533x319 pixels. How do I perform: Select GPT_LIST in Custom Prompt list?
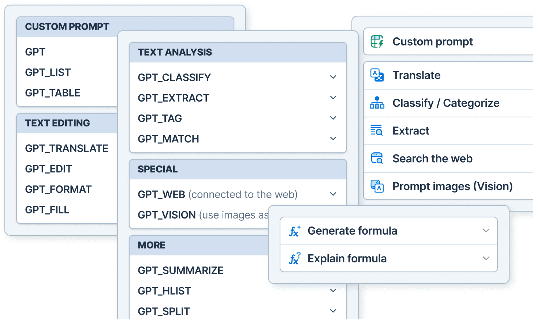point(48,72)
